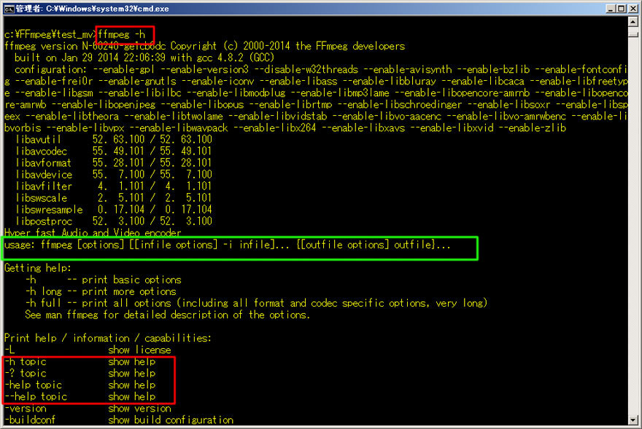Image resolution: width=642 pixels, height=429 pixels.
Task: Click the "--enable-version3" flag
Action: tap(205, 69)
